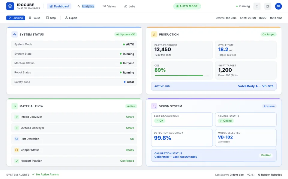Open the Robsen Robotics footer link

click(270, 175)
